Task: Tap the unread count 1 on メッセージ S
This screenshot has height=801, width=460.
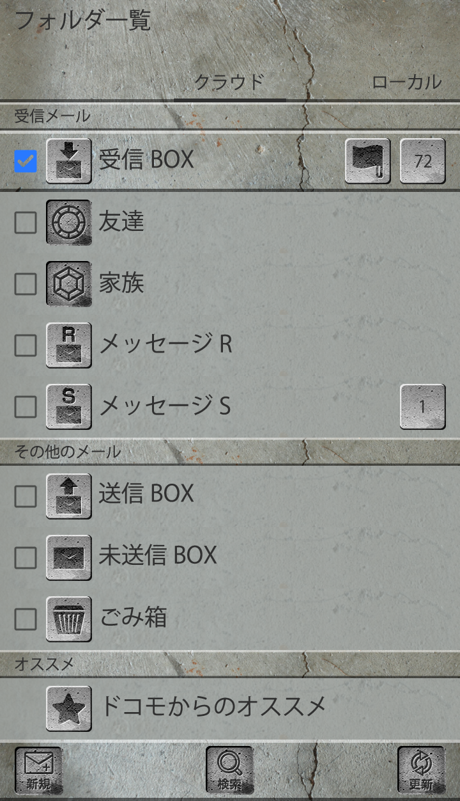Action: (x=423, y=406)
